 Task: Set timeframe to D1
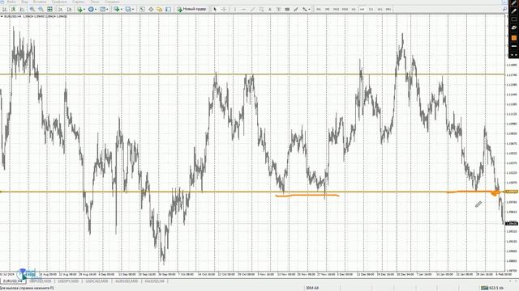371,9
